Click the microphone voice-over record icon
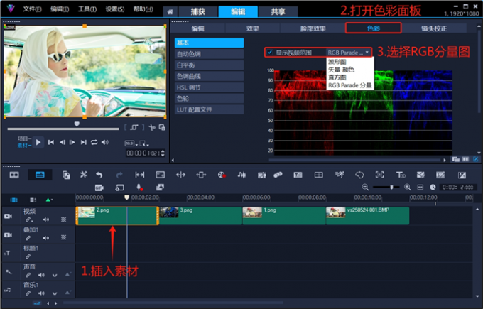This screenshot has height=309, width=483. pos(139,188)
